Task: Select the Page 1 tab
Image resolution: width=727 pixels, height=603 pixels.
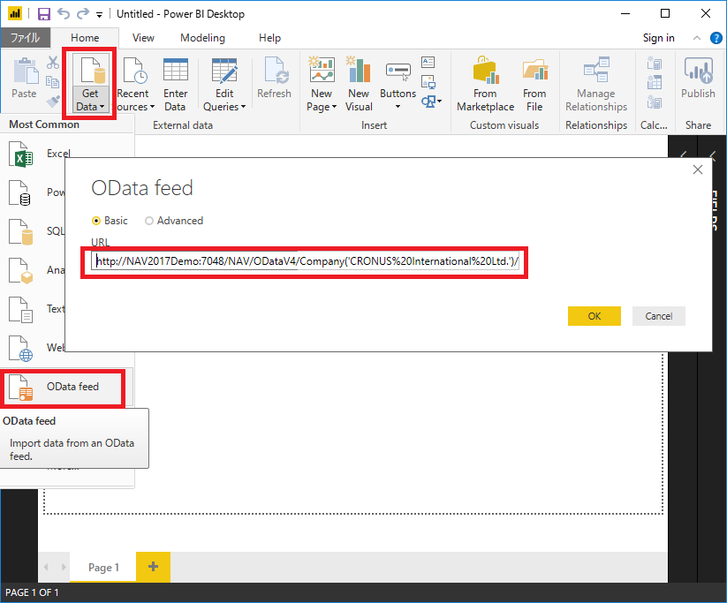Action: [x=103, y=568]
